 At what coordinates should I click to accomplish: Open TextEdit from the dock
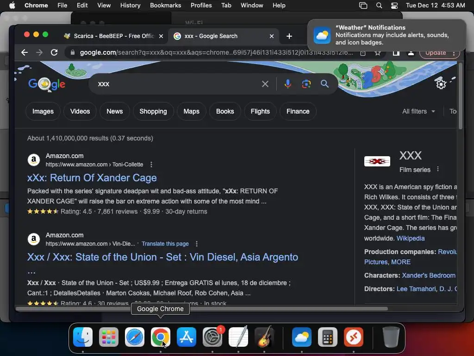(238, 337)
